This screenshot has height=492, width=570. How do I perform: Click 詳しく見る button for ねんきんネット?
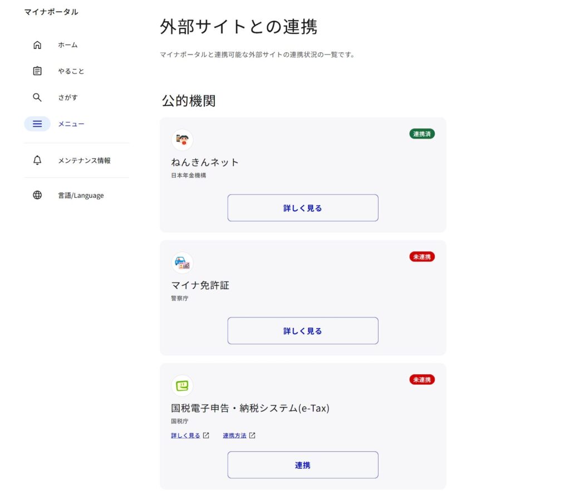point(303,208)
